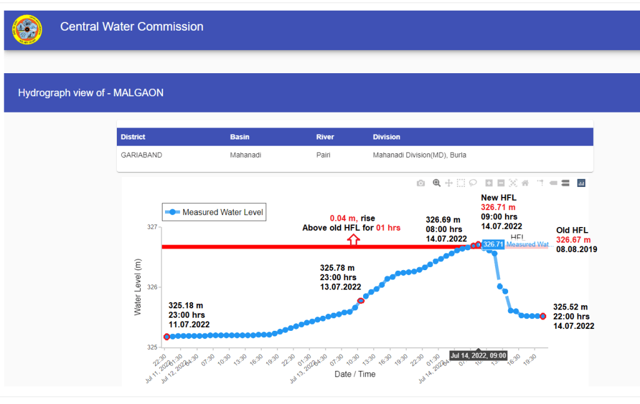Image resolution: width=640 pixels, height=404 pixels.
Task: Choose the Box Select tool
Action: 461,183
